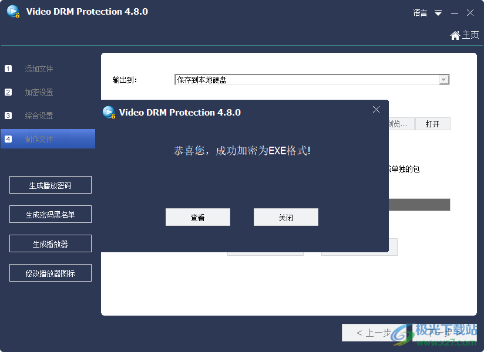The width and height of the screenshot is (484, 352).
Task: Close the main application window
Action: [470, 13]
